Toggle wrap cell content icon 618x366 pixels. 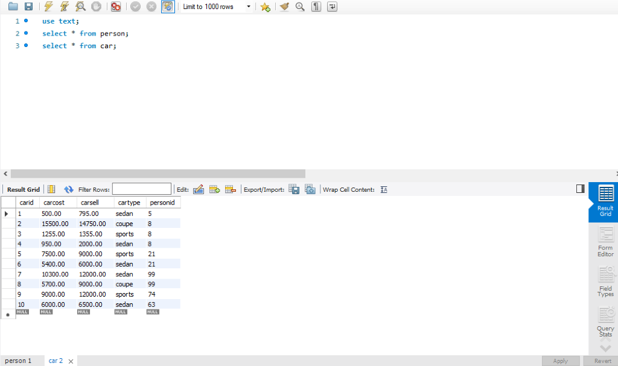pos(384,189)
